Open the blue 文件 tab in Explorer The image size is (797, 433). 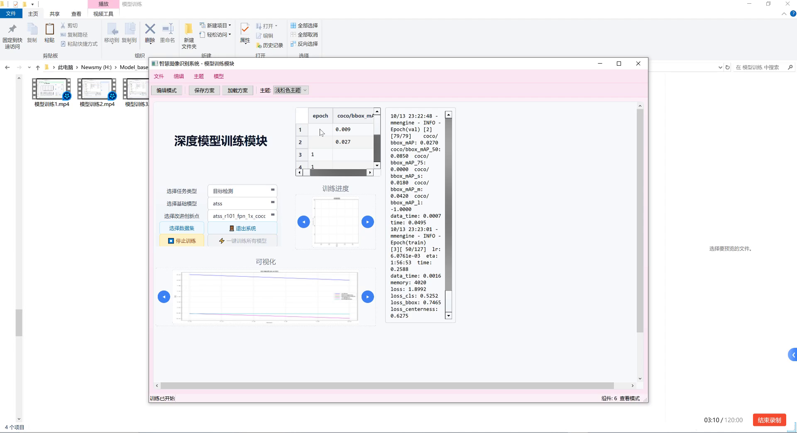point(11,14)
